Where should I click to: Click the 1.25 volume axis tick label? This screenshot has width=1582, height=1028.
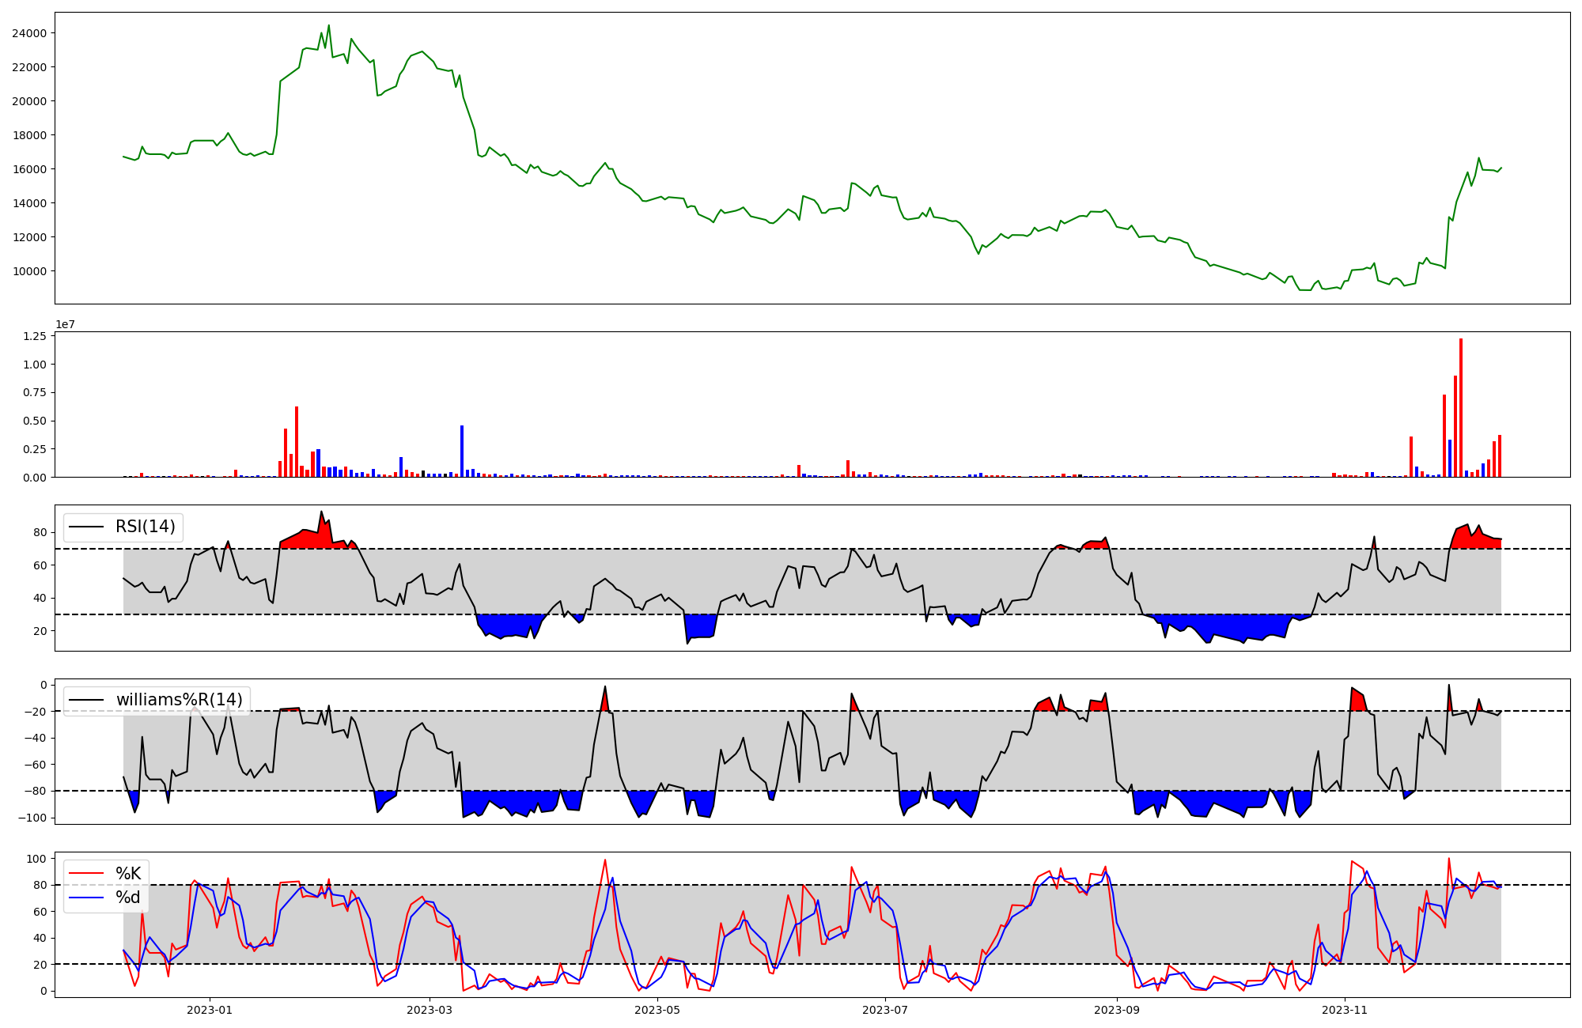tap(36, 336)
